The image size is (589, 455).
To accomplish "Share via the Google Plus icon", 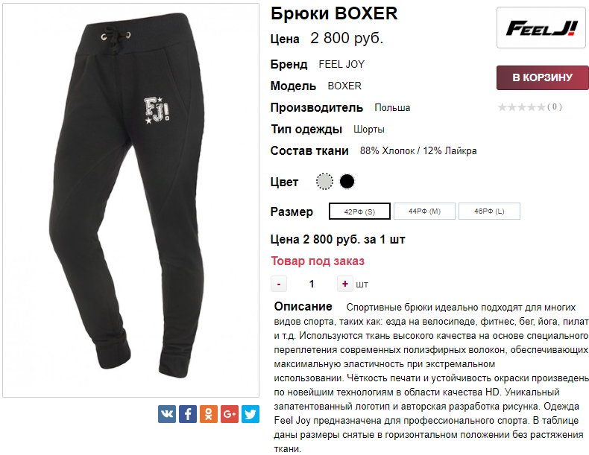I will [x=230, y=414].
